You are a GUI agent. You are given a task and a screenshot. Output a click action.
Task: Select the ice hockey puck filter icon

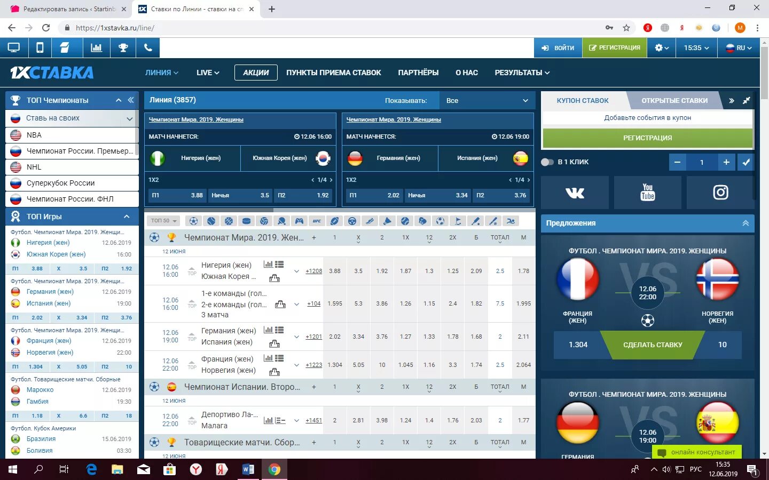(246, 221)
